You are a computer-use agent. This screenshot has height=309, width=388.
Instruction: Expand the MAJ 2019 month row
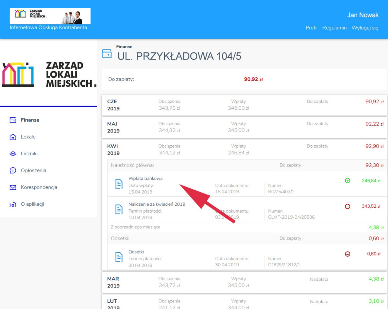[x=244, y=127]
